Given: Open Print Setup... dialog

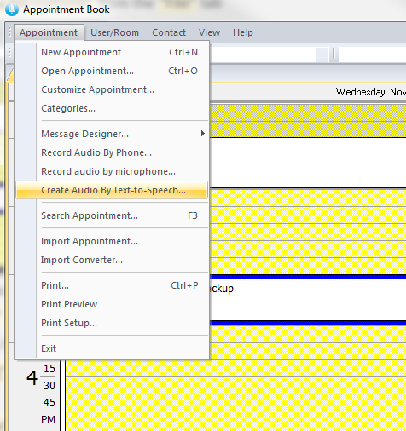Looking at the screenshot, I should [x=112, y=323].
